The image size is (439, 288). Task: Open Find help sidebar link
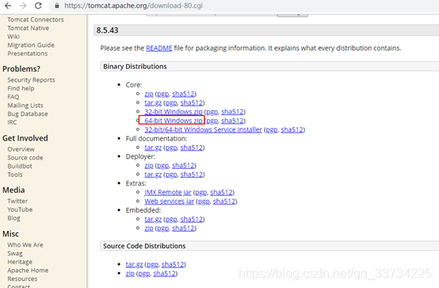tap(21, 88)
